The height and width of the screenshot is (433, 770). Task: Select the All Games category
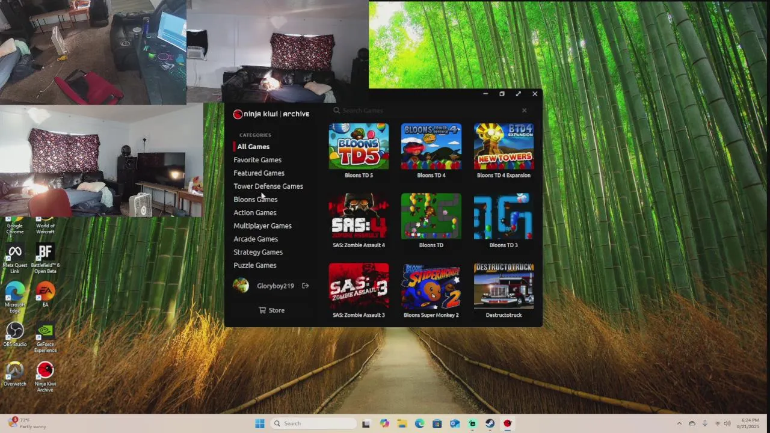(x=253, y=147)
